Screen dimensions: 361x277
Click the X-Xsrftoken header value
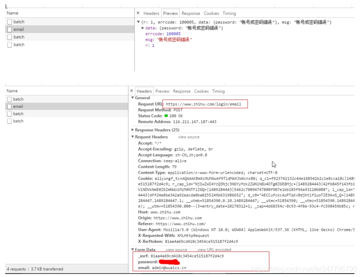pos(201,242)
